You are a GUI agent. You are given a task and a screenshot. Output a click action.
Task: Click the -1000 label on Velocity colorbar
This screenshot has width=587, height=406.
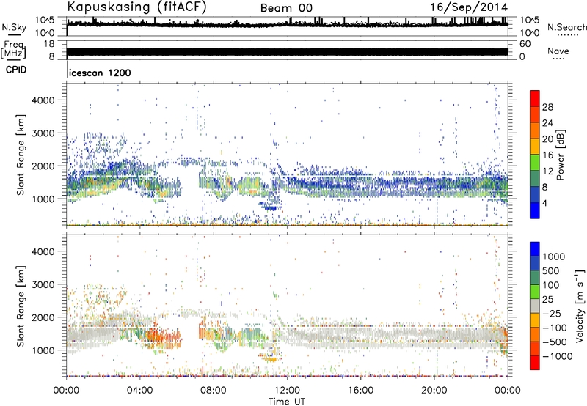(558, 356)
